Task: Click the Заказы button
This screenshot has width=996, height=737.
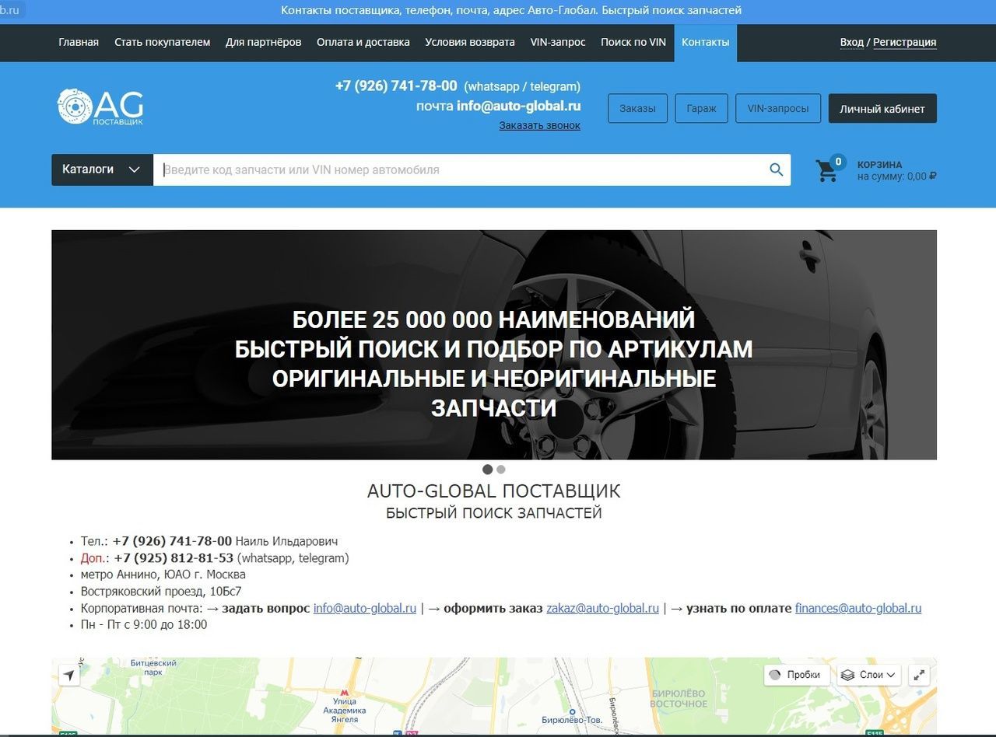Action: click(637, 109)
